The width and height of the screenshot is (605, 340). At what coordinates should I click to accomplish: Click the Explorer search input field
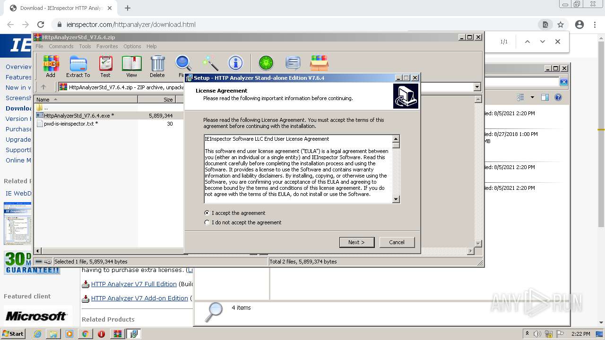tap(522, 82)
